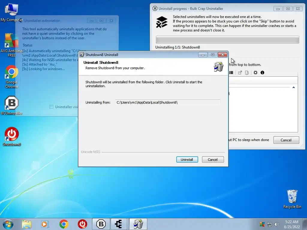Switch to Uninstaller automation taskbar button

[x=119, y=224]
